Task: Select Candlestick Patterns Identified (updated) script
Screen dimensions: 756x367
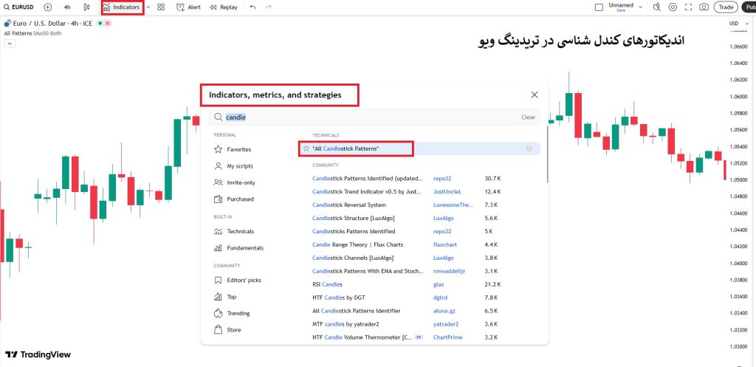Action: coord(368,179)
